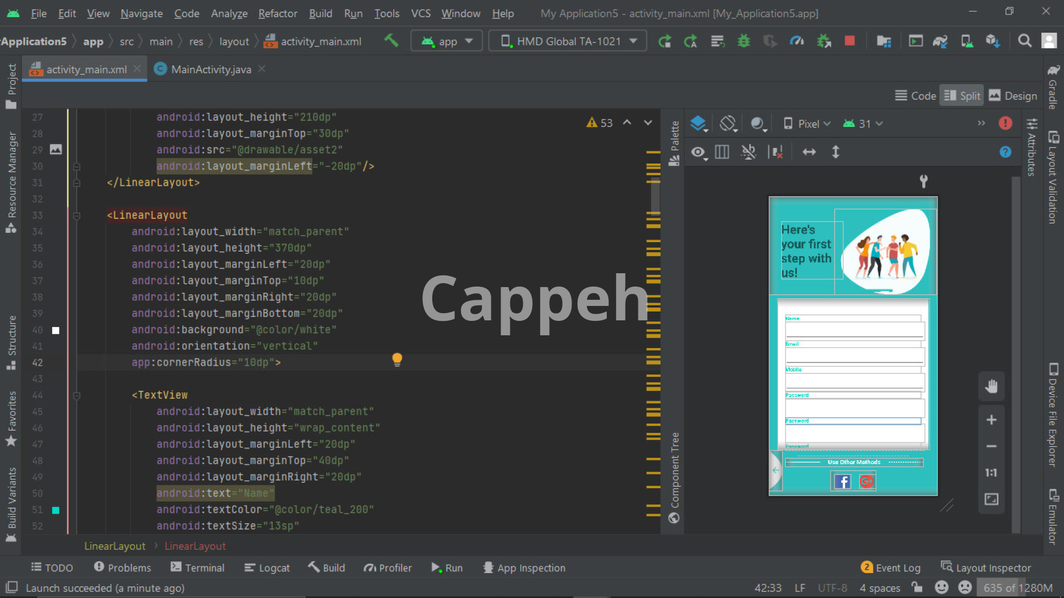The image size is (1064, 598).
Task: Select the pan hand tool in design preview
Action: [991, 386]
